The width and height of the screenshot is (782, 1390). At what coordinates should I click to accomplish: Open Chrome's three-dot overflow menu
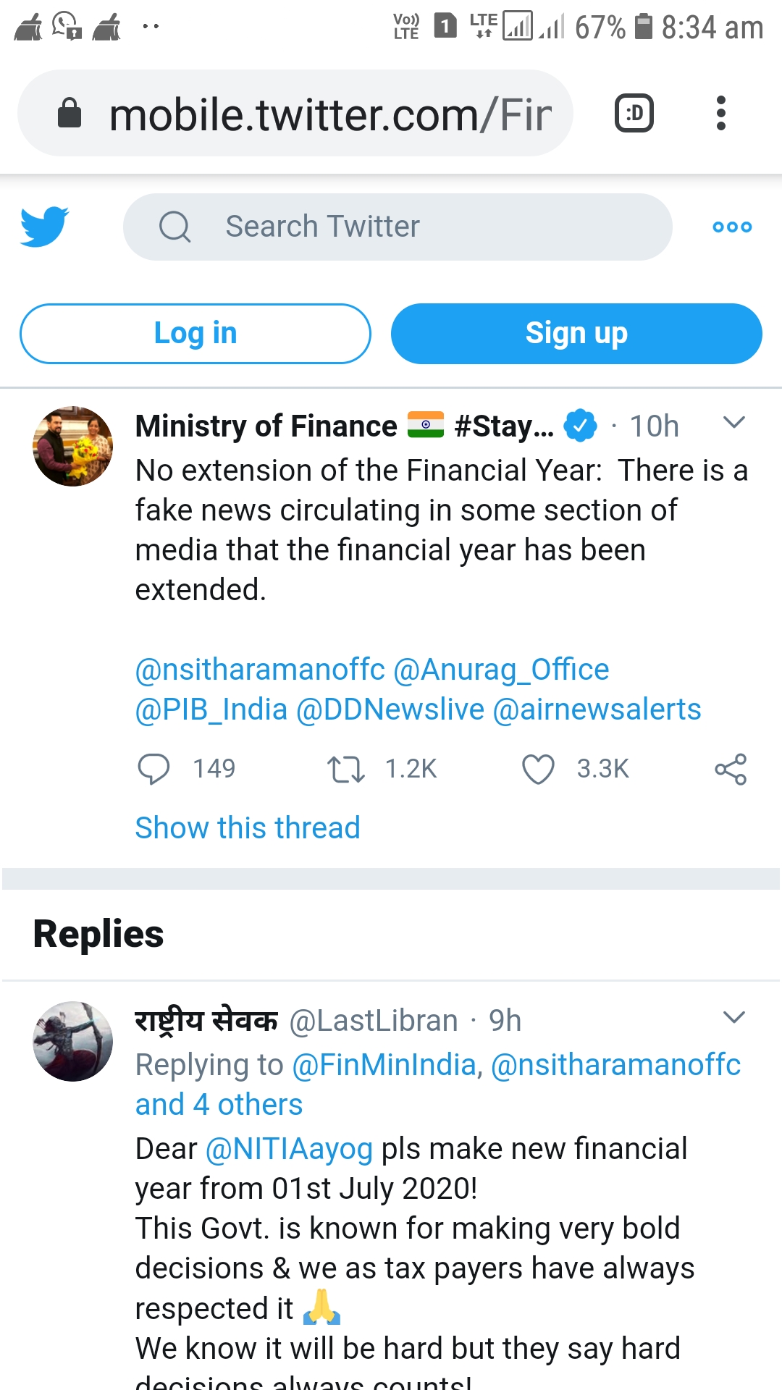720,114
